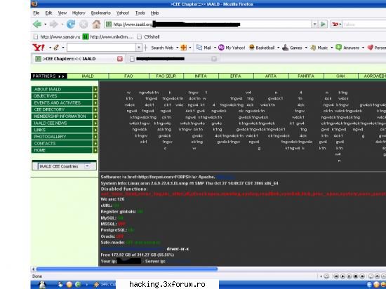Open the Yahoo toolbar search box dropdown
386x289 pixels.
138,48
